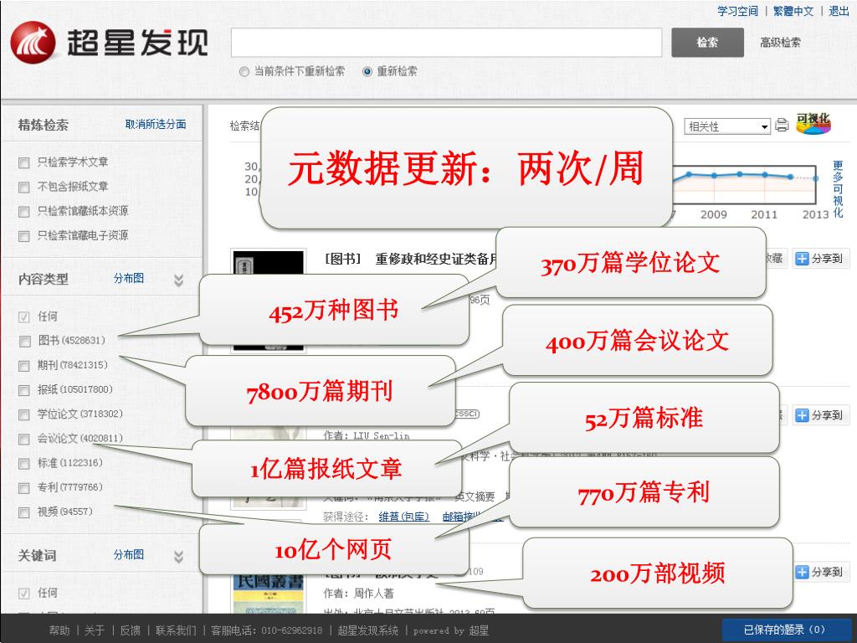
Task: Select 当前条件下重新检索 radio option
Action: 244,72
